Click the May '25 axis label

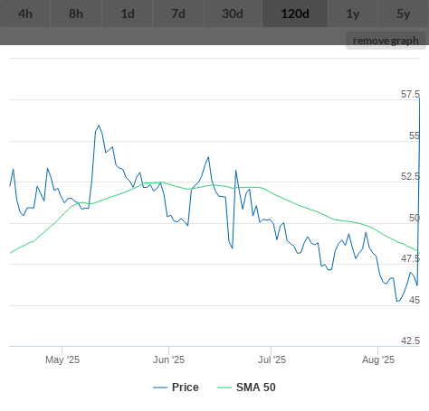(x=62, y=360)
